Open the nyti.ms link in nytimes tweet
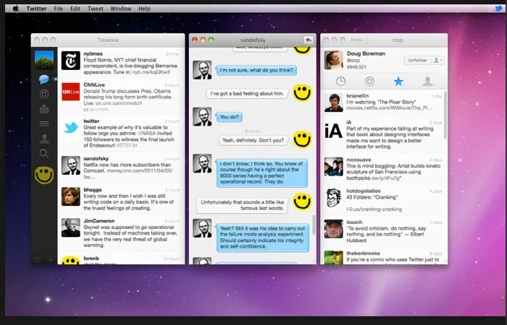Screen dimensions: 507x325 [x=151, y=72]
